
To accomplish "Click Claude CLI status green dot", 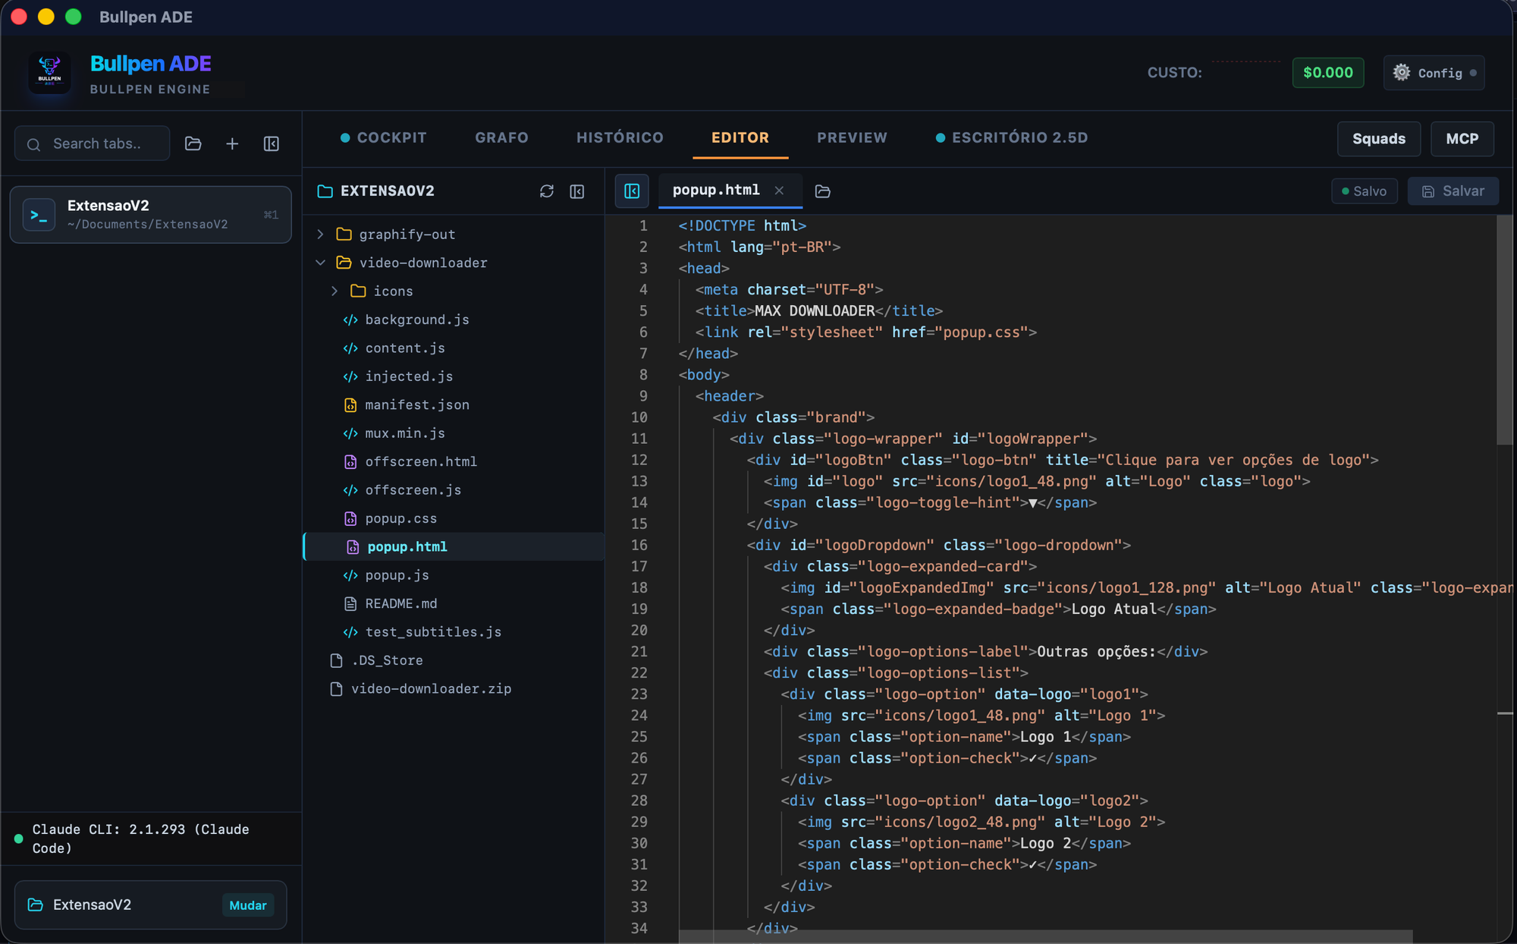I will (19, 839).
